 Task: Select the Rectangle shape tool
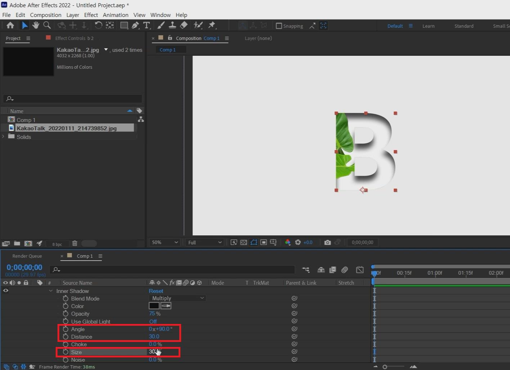pos(124,25)
